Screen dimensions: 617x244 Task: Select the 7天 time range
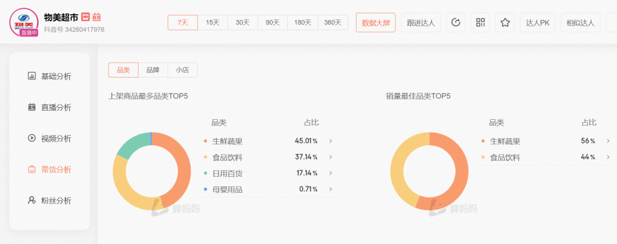[x=183, y=23]
